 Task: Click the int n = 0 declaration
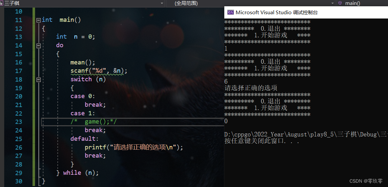(76, 37)
